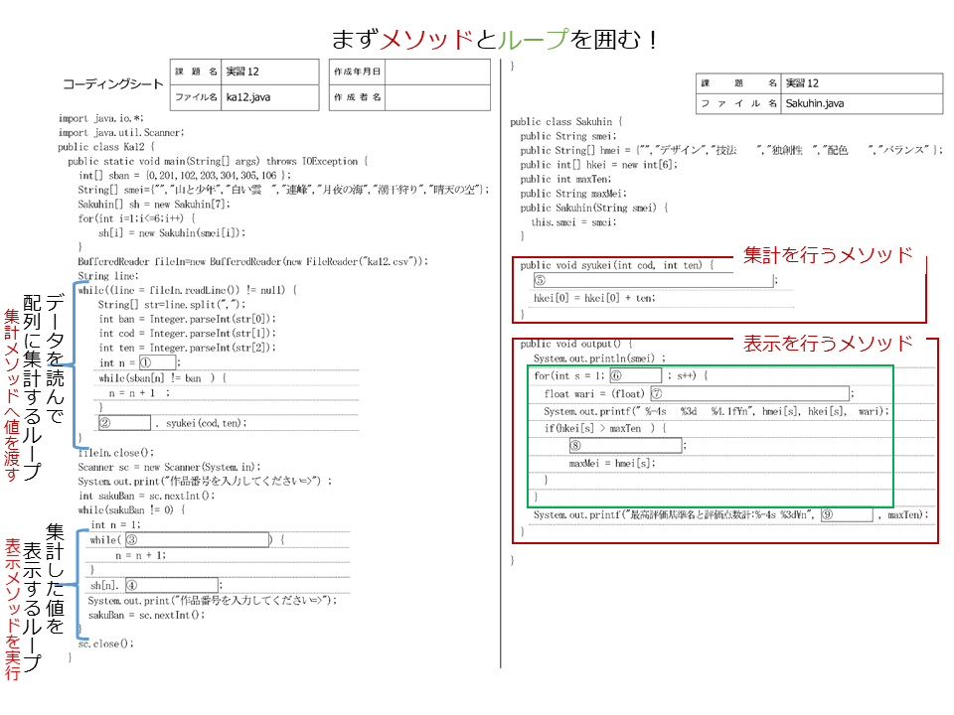Image resolution: width=954 pixels, height=715 pixels.
Task: Select "public void syukei(int cod, int ten)"
Action: click(617, 265)
